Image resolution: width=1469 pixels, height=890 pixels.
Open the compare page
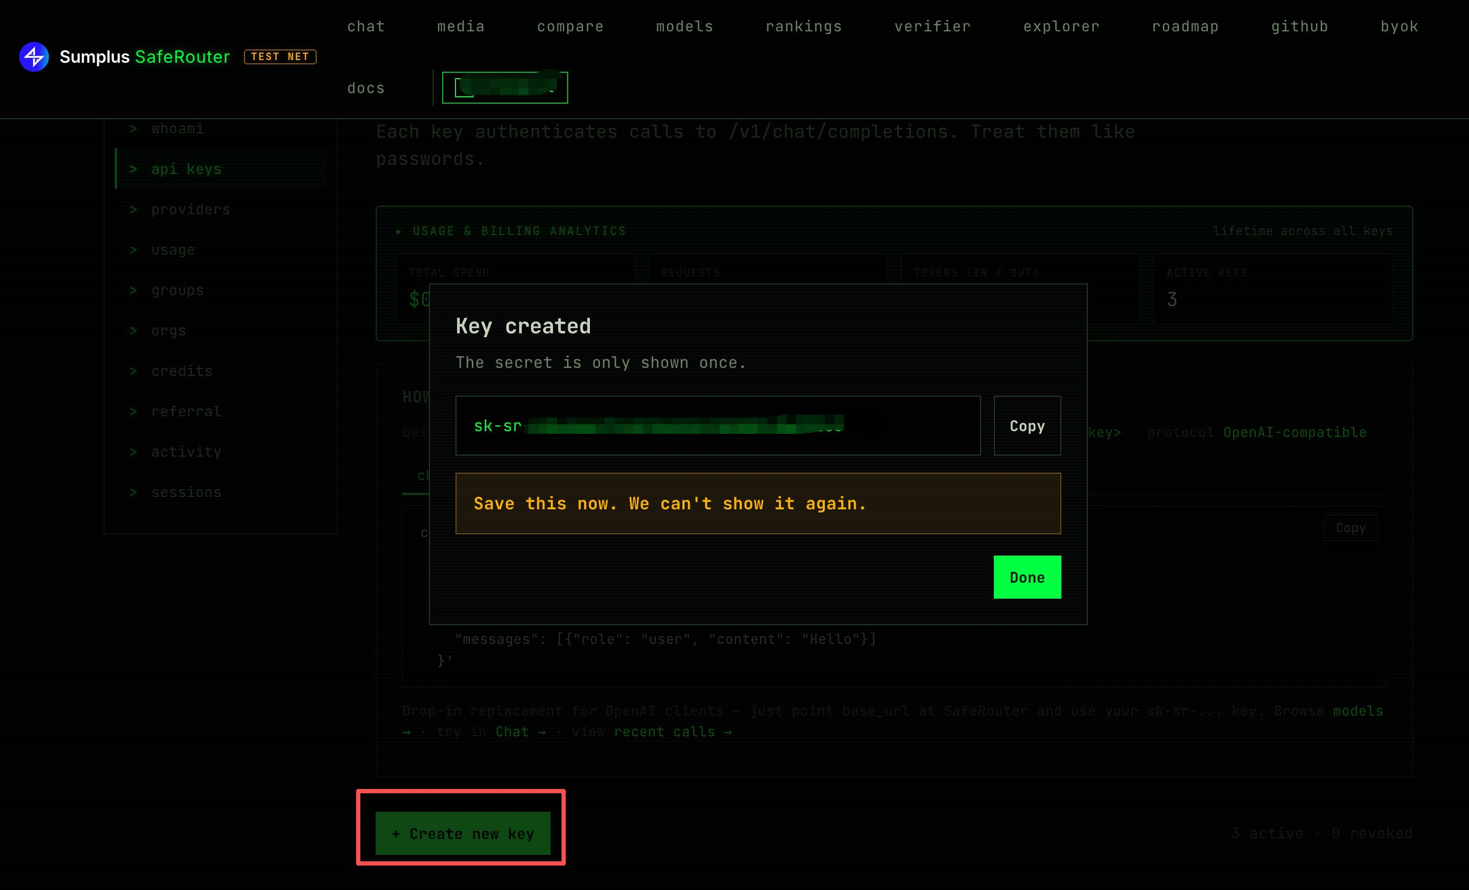pos(571,26)
